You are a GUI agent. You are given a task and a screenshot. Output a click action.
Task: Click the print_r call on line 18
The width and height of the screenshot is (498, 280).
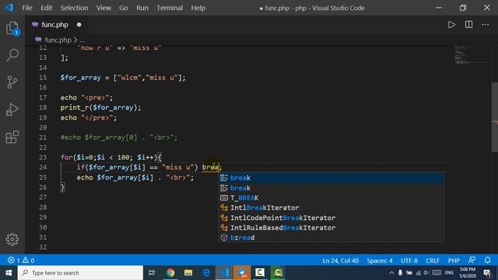click(x=75, y=107)
